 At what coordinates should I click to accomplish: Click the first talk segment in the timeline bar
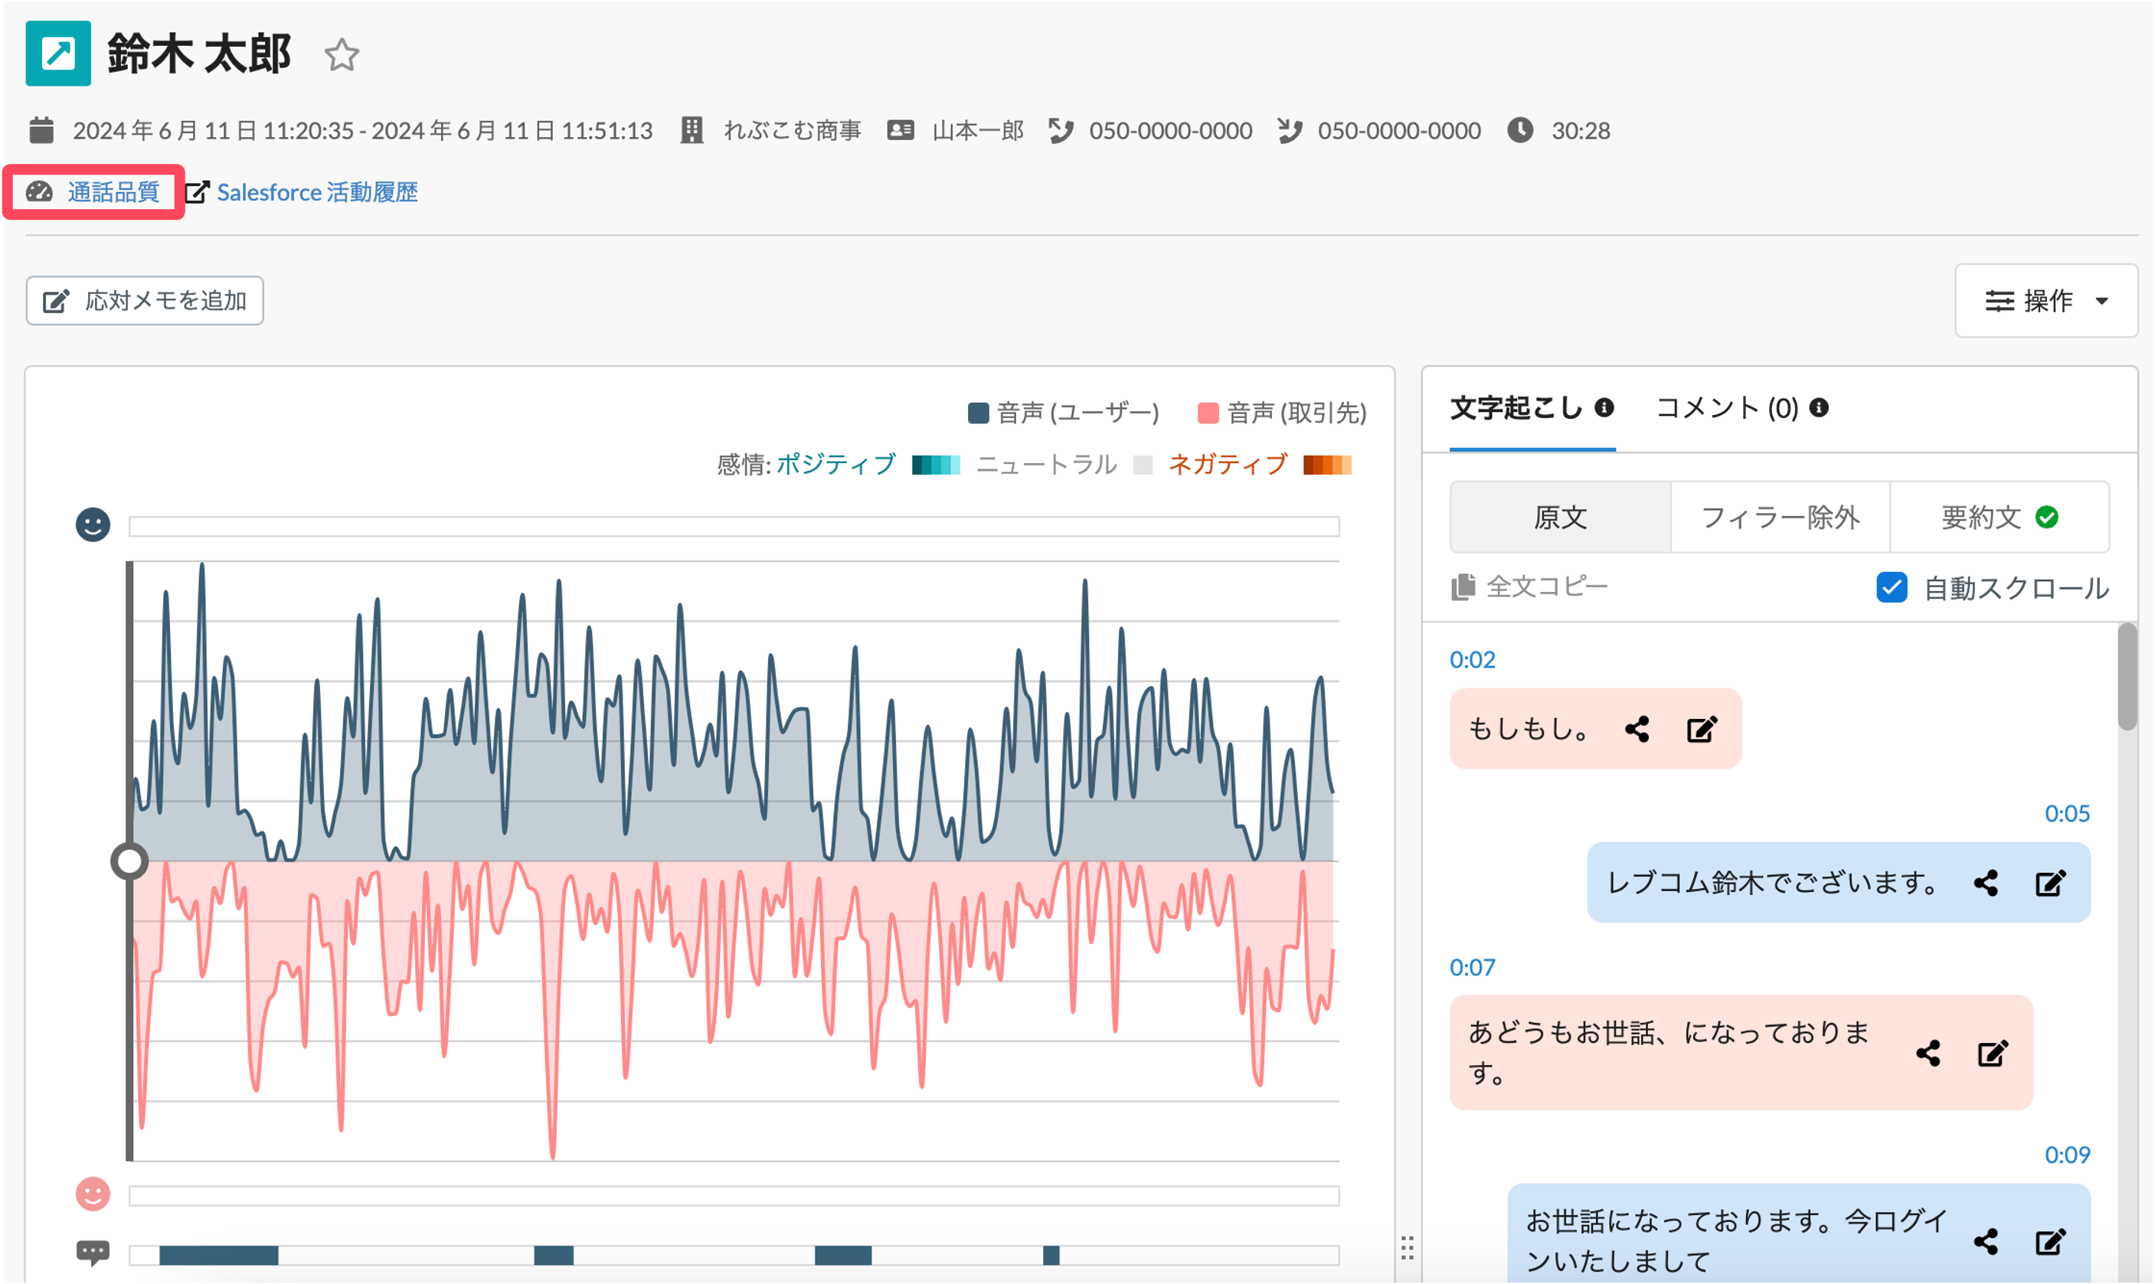click(219, 1256)
